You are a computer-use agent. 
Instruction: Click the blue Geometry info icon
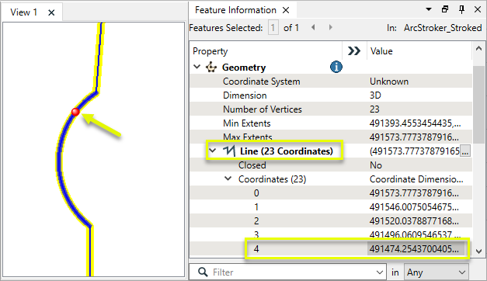(x=336, y=67)
